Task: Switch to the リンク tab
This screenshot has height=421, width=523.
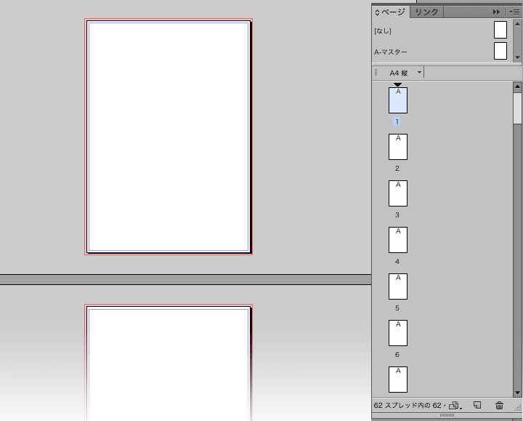Action: [x=426, y=12]
